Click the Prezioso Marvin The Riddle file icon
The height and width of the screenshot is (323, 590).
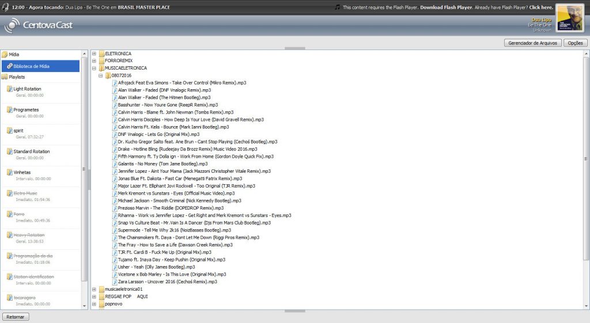pos(115,208)
